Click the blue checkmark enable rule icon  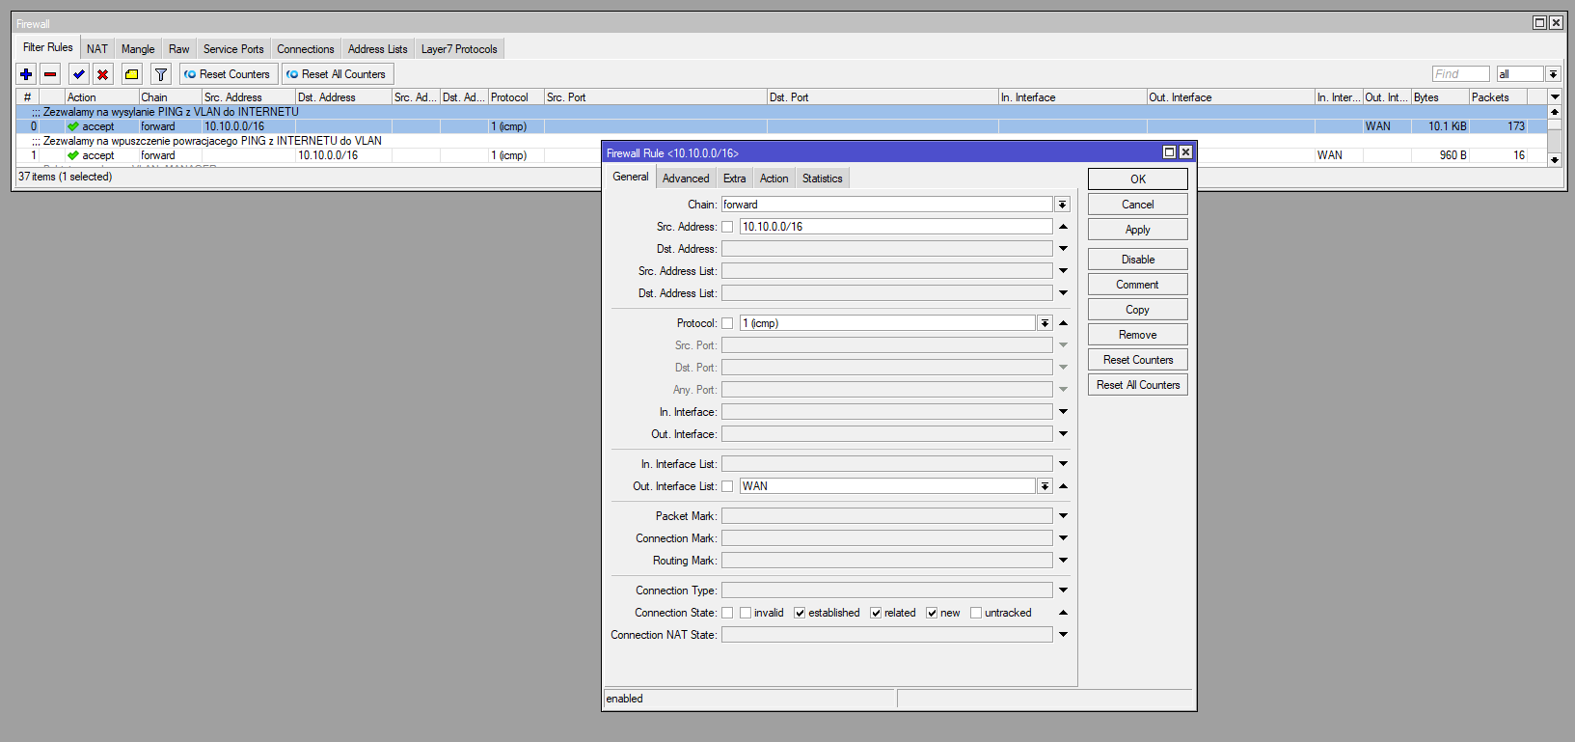(x=79, y=74)
